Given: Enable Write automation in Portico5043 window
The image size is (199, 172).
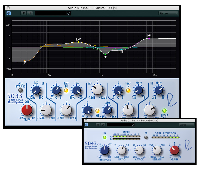Looking at the screenshot, I should [x=103, y=125].
